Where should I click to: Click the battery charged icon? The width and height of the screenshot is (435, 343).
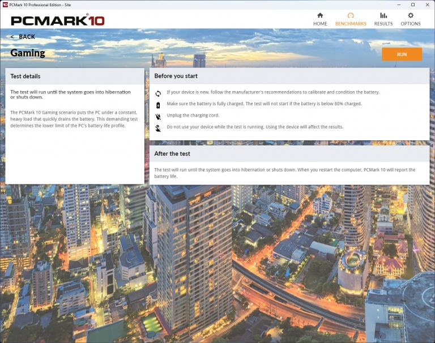point(158,105)
